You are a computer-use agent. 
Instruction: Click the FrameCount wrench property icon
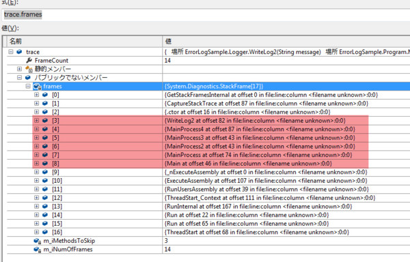[x=29, y=60]
